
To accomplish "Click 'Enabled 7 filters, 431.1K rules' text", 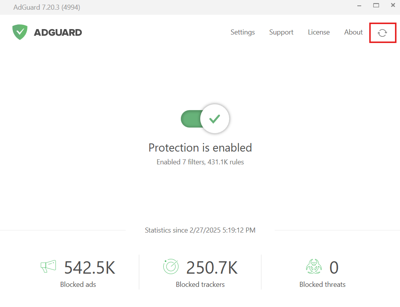I will (200, 162).
